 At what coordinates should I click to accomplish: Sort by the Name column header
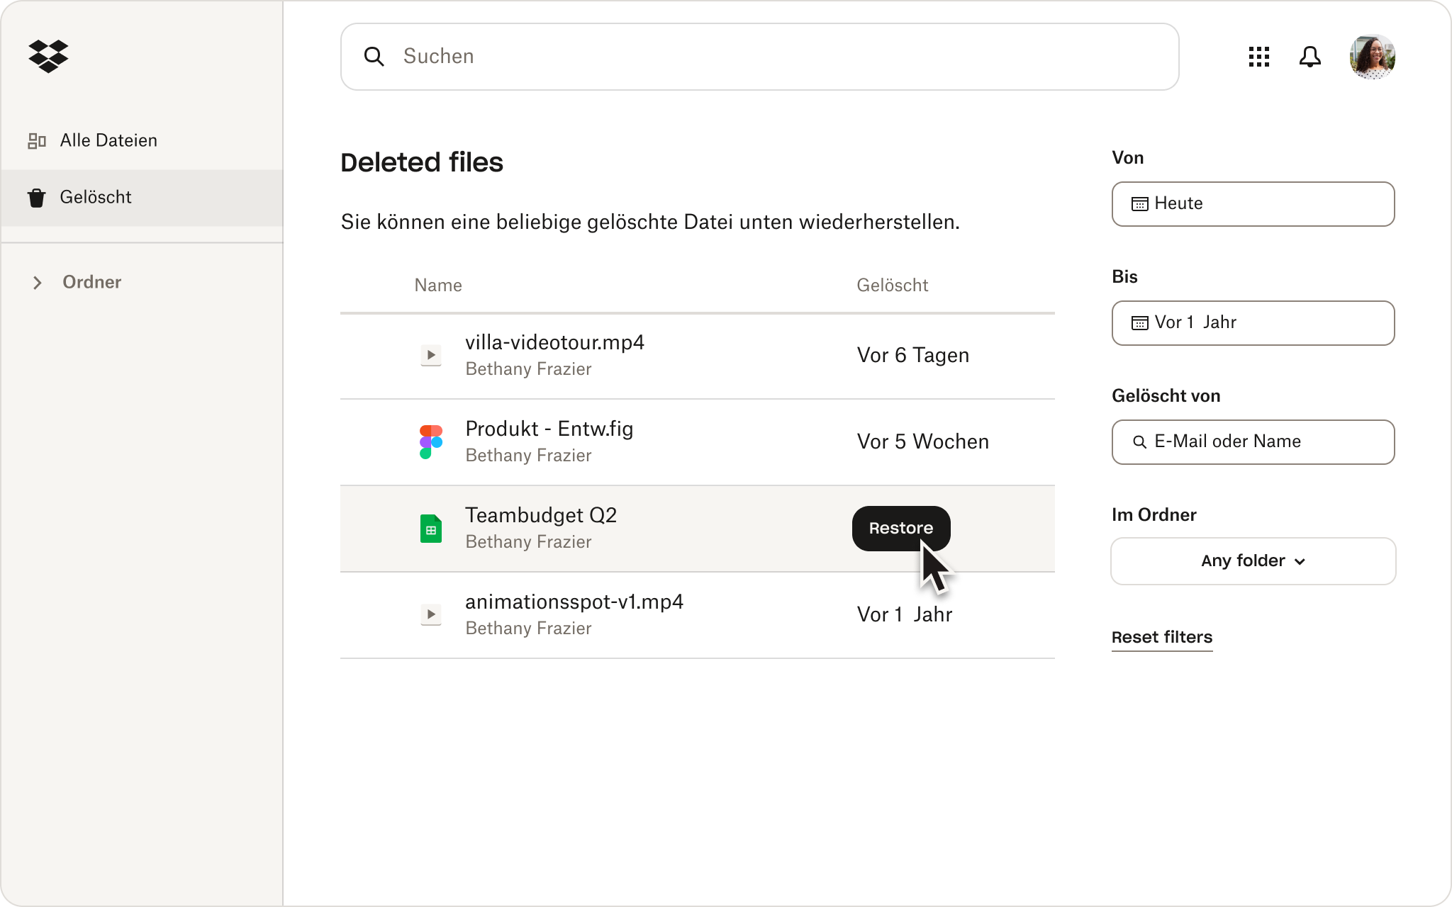pos(438,286)
